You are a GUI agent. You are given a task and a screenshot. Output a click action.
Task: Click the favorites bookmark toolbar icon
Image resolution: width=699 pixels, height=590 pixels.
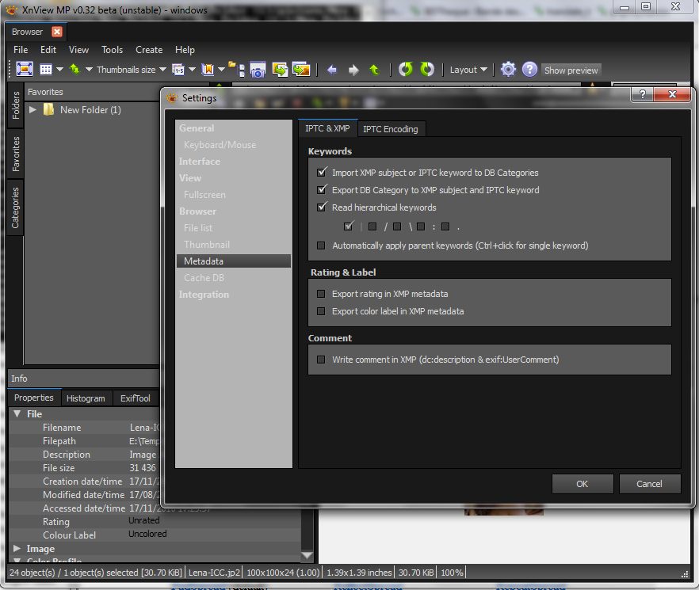[208, 70]
